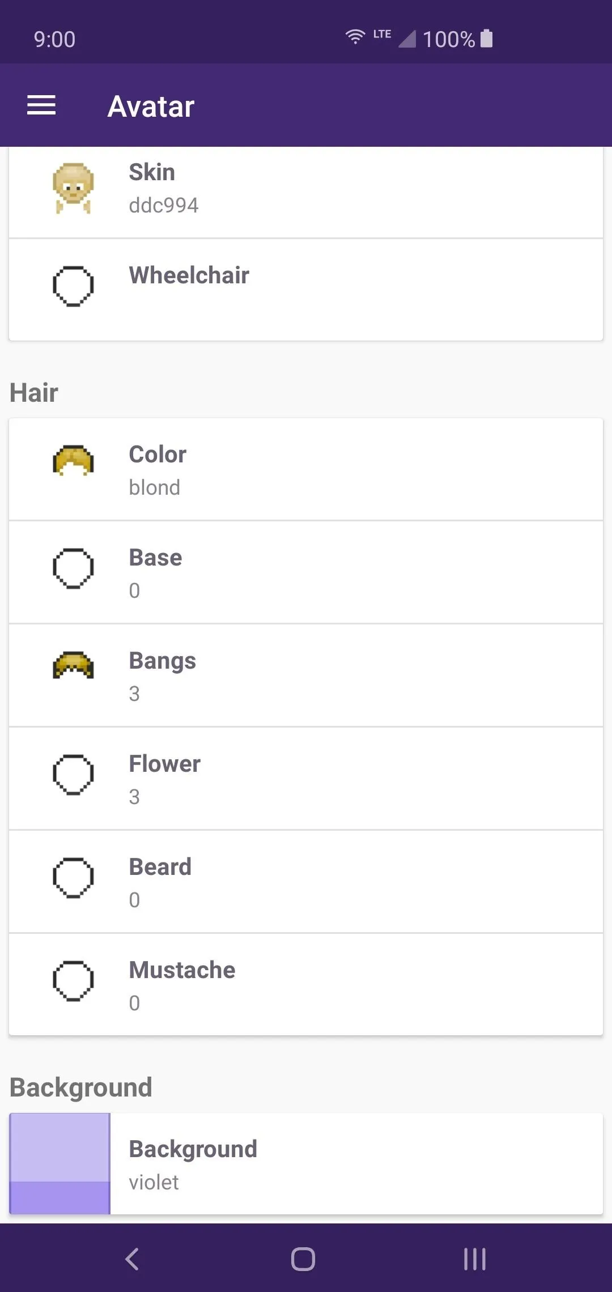Tap the empty Flower icon placeholder
612x1292 pixels.
click(73, 774)
